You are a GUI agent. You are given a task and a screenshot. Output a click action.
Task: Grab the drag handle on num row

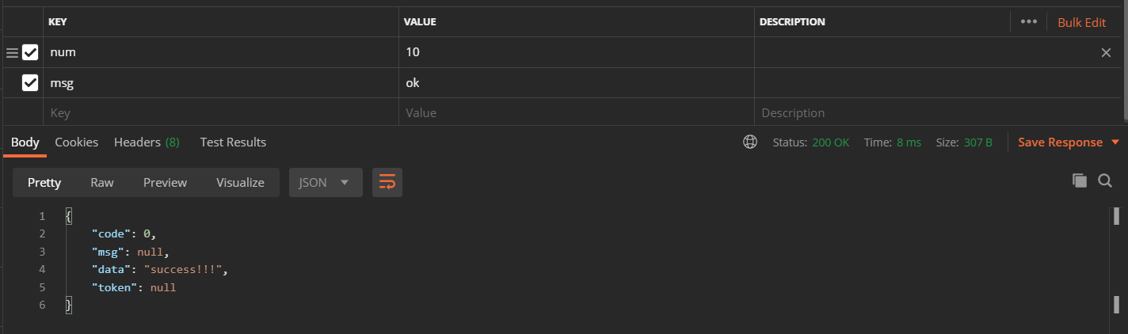pos(12,53)
